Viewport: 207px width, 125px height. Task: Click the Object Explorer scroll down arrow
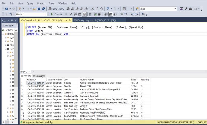coord(16,119)
